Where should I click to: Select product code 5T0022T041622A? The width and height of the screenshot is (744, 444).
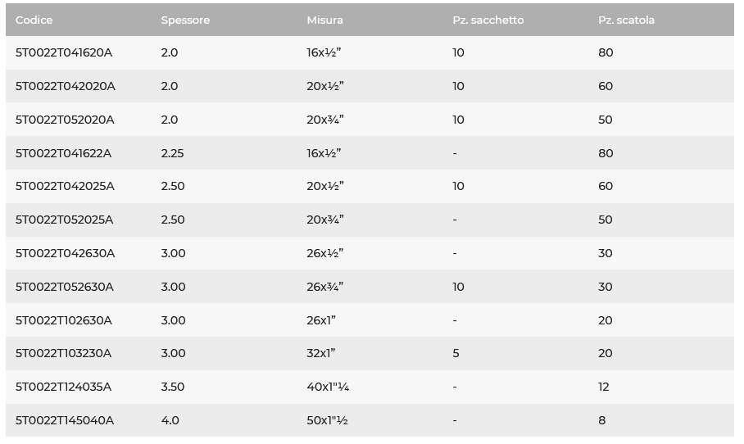63,153
